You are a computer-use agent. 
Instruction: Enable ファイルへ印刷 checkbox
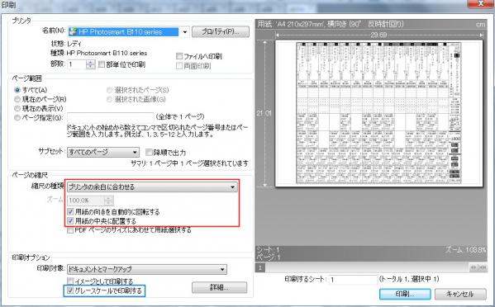(x=179, y=56)
